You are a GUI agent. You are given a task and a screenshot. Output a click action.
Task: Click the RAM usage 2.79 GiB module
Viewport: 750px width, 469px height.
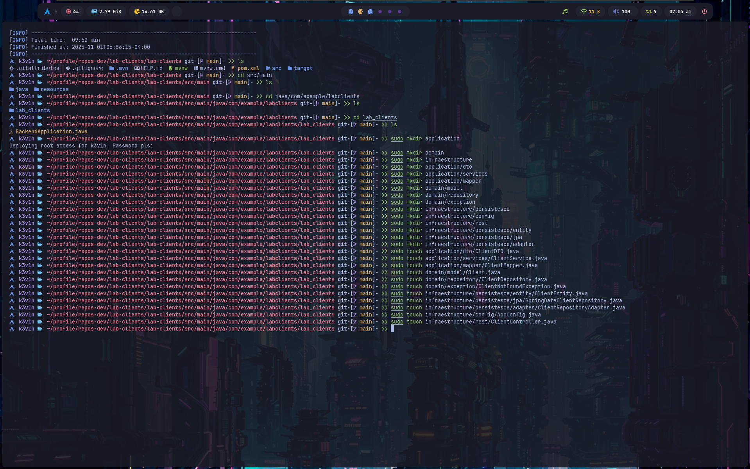pyautogui.click(x=106, y=12)
